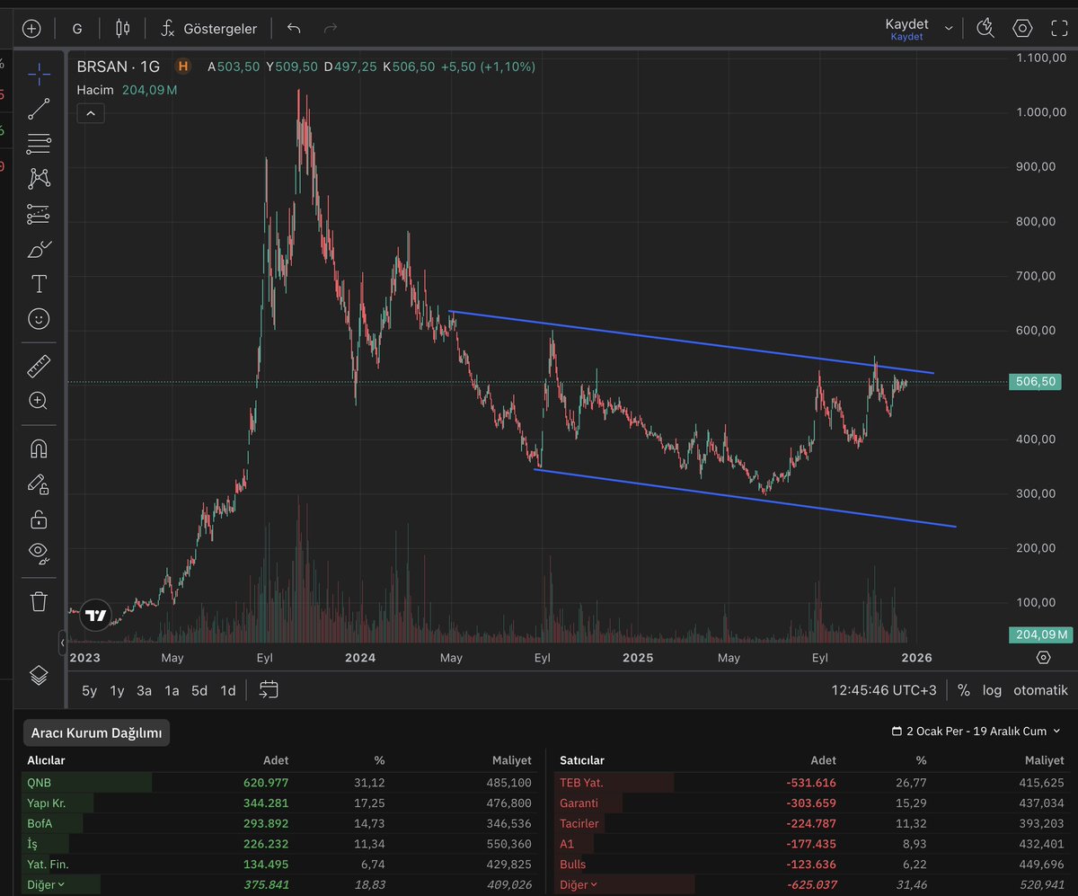Open the emoji icons tool
The height and width of the screenshot is (896, 1078).
pyautogui.click(x=39, y=318)
